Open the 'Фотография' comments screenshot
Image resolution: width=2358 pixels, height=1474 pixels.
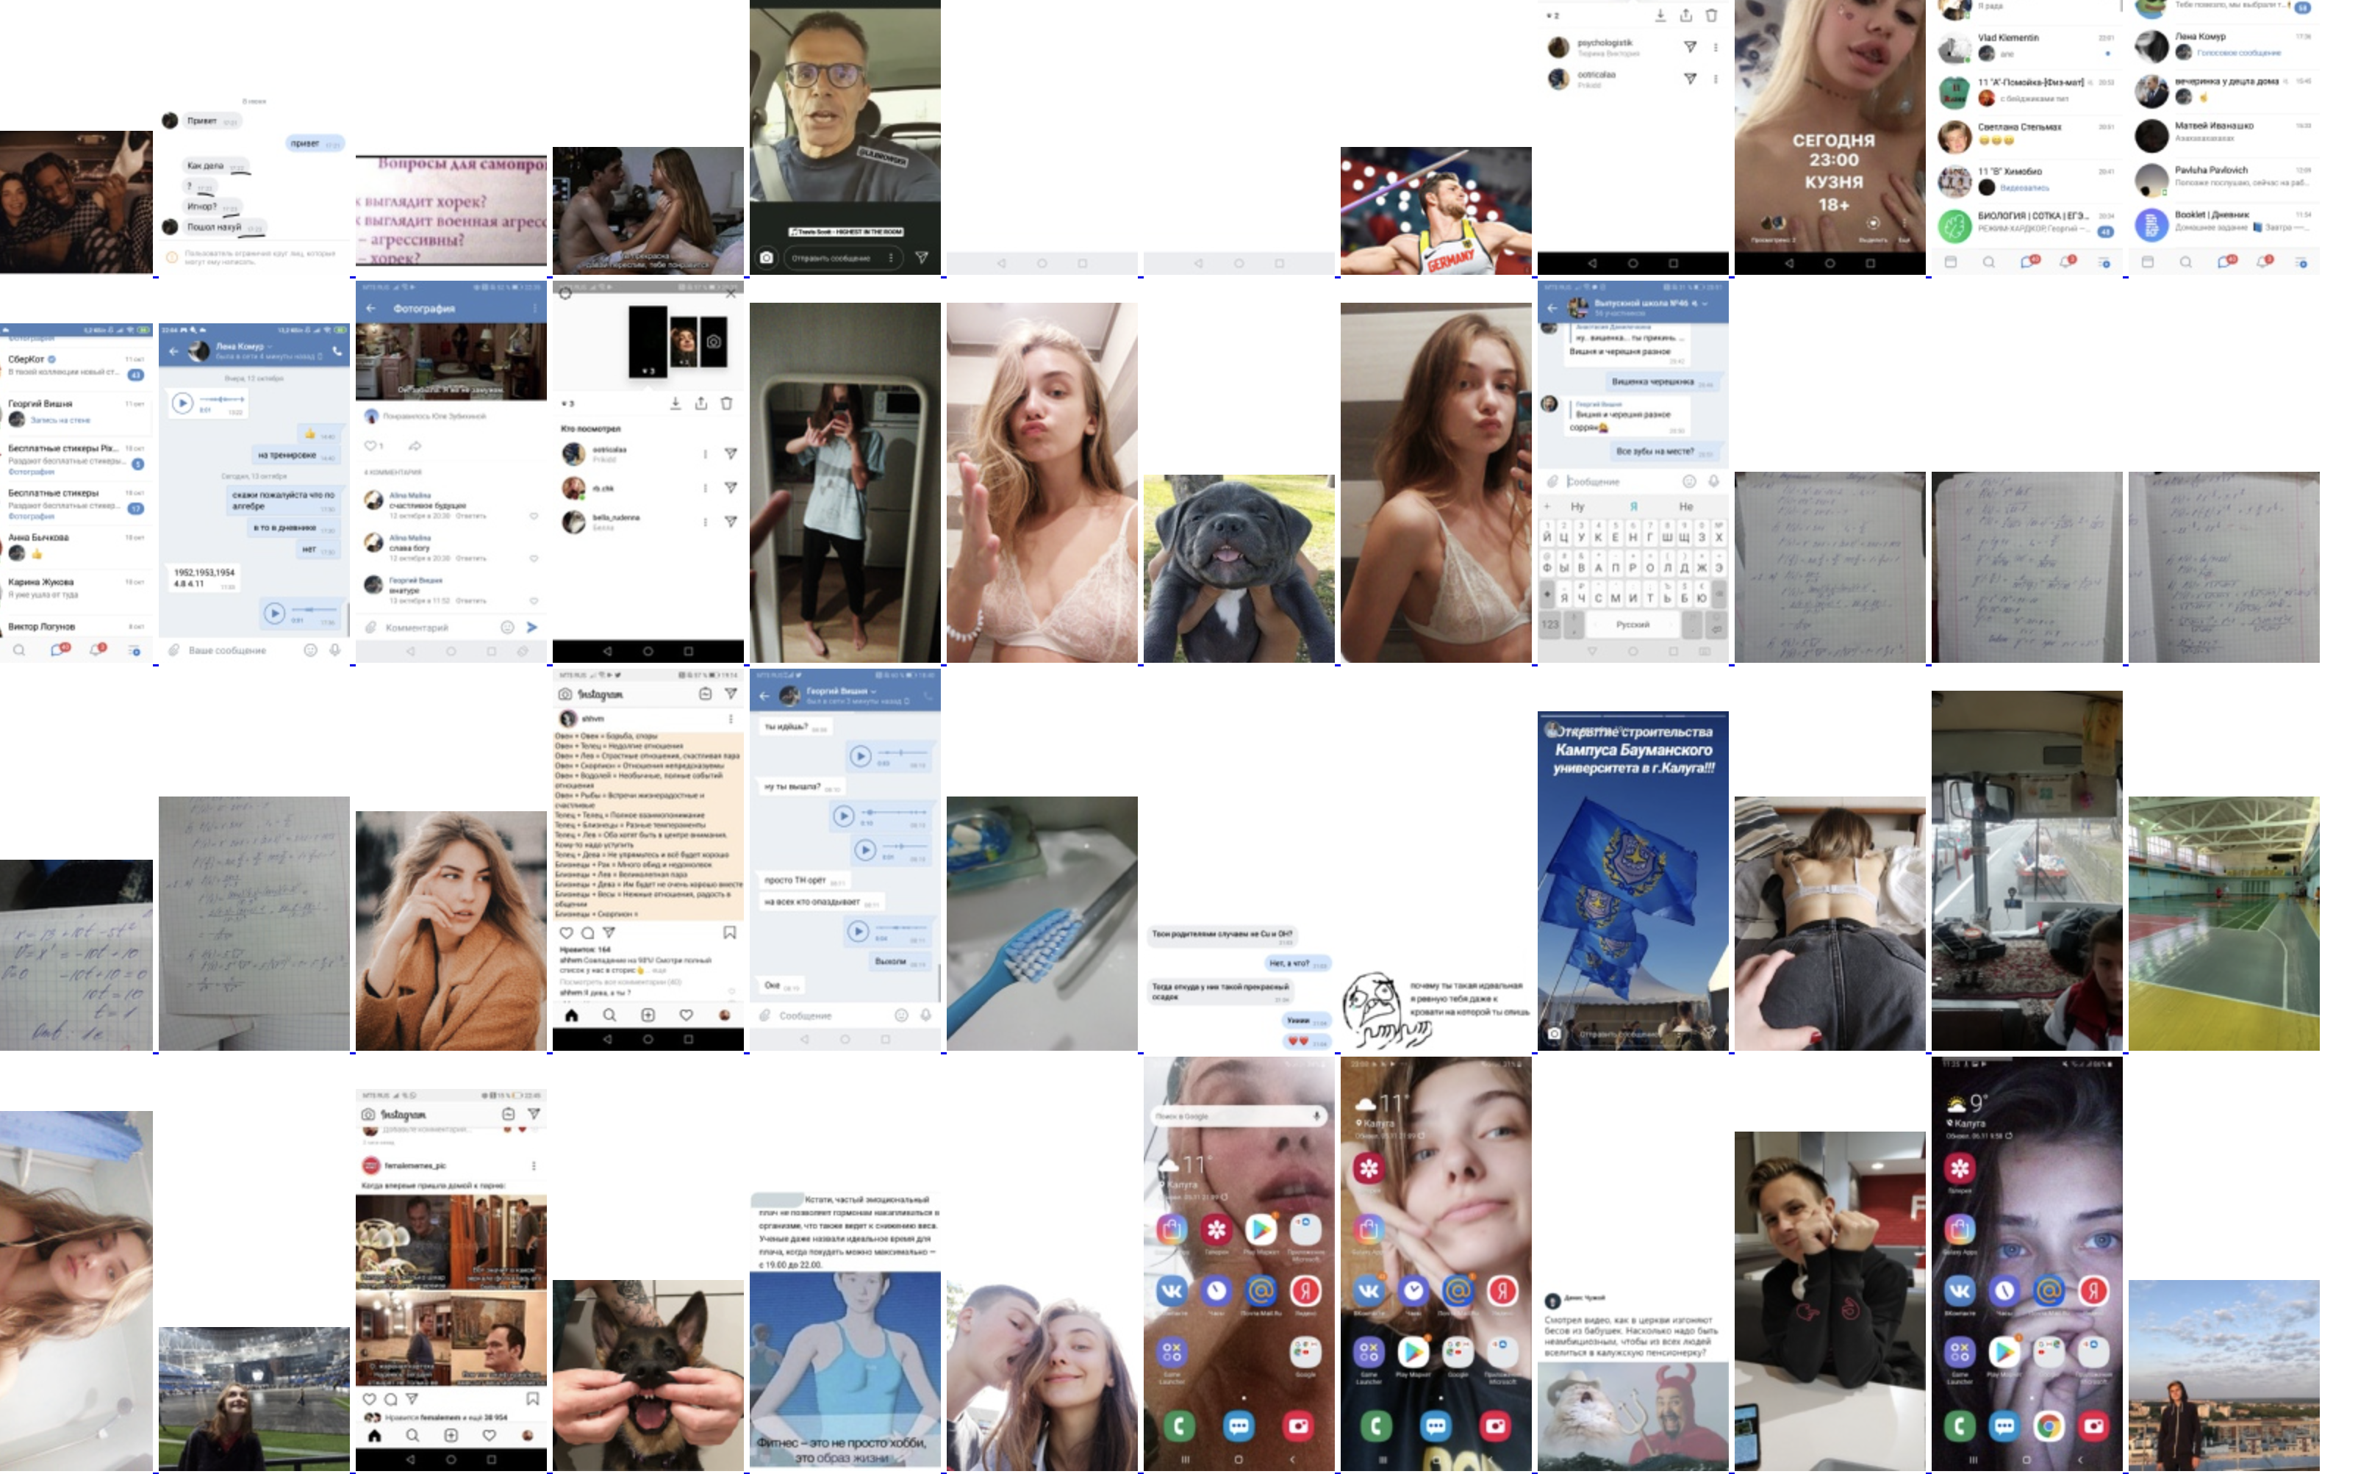coord(451,472)
